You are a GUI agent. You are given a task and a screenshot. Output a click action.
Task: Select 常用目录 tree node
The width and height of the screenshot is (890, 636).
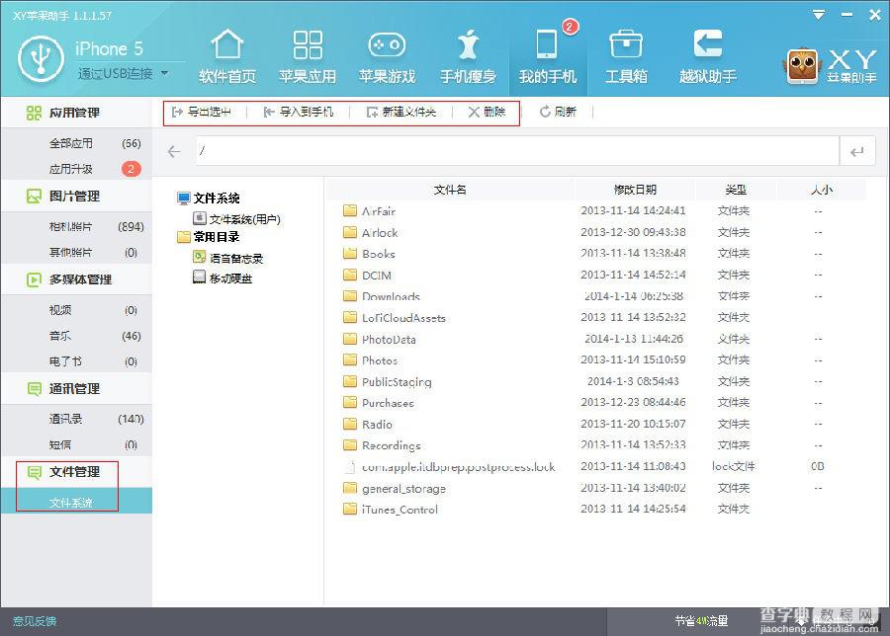pyautogui.click(x=209, y=237)
